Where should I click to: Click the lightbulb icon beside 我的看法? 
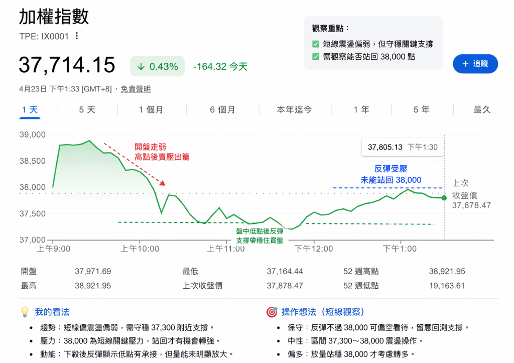(25, 312)
